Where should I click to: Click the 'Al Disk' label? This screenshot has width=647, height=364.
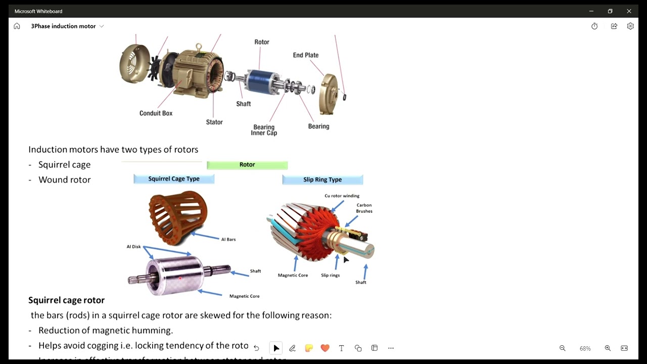[133, 247]
